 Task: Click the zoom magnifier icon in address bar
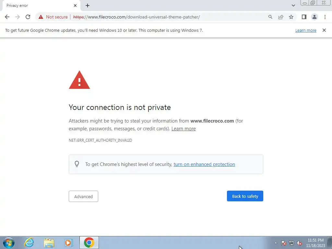coord(270,17)
